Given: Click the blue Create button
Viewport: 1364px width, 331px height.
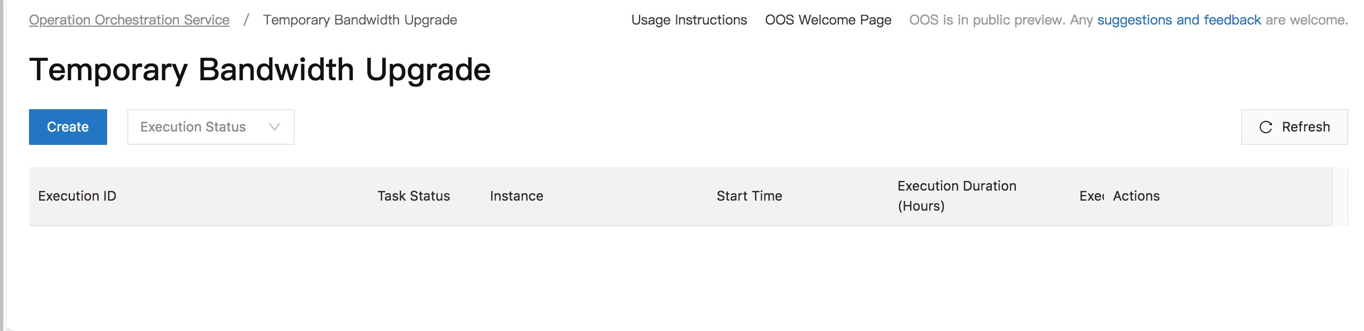Looking at the screenshot, I should click(68, 126).
